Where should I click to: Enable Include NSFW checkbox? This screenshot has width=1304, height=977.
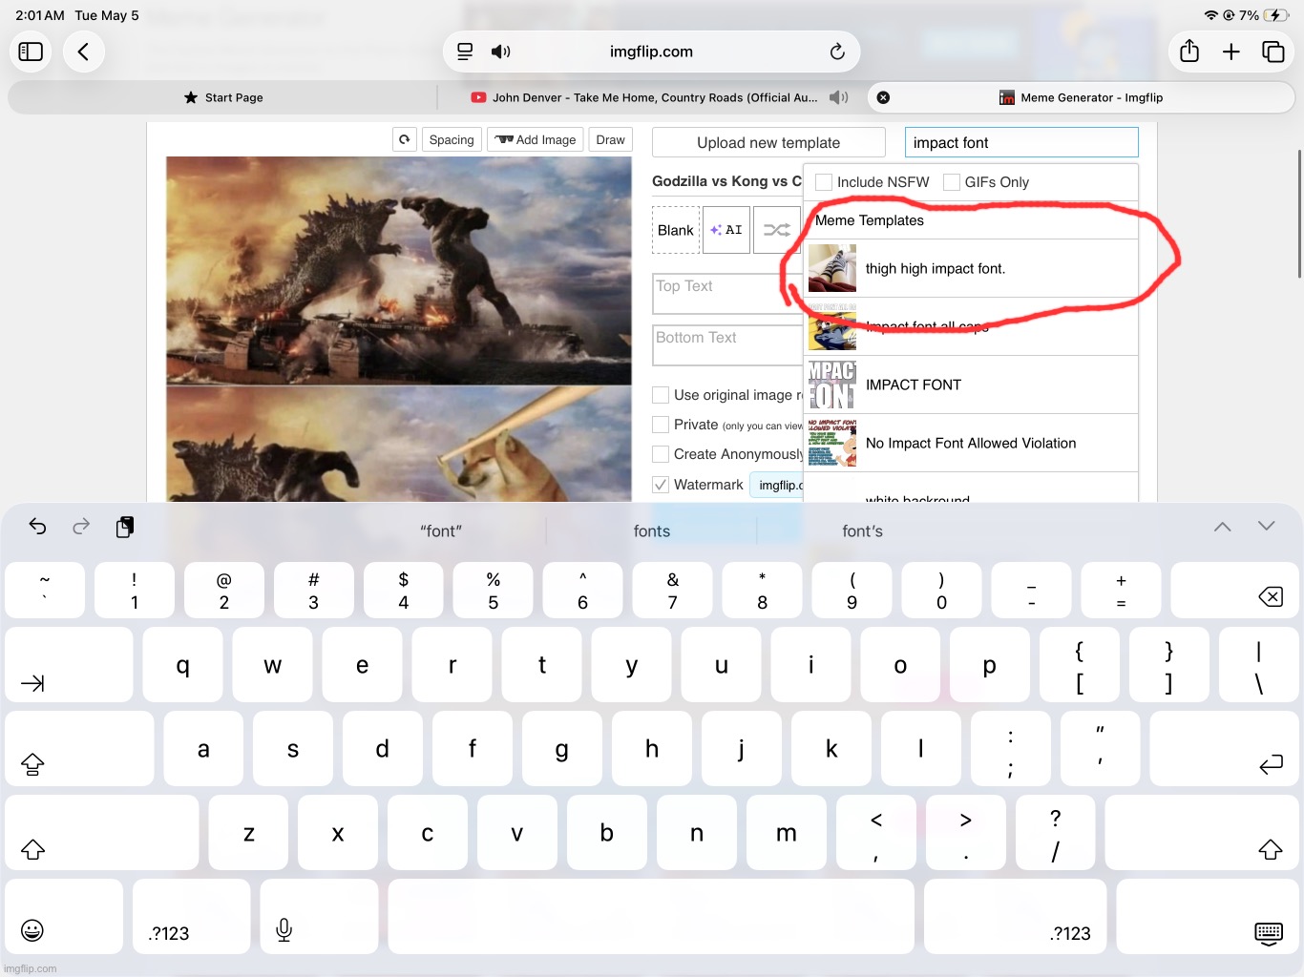pyautogui.click(x=824, y=182)
